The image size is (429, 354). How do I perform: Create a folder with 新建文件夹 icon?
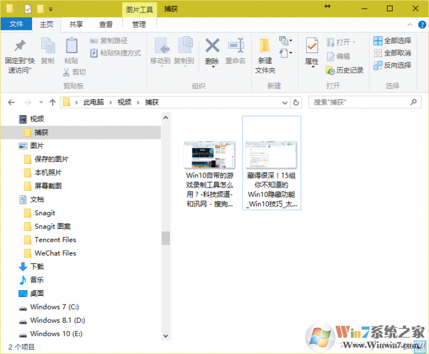265,46
